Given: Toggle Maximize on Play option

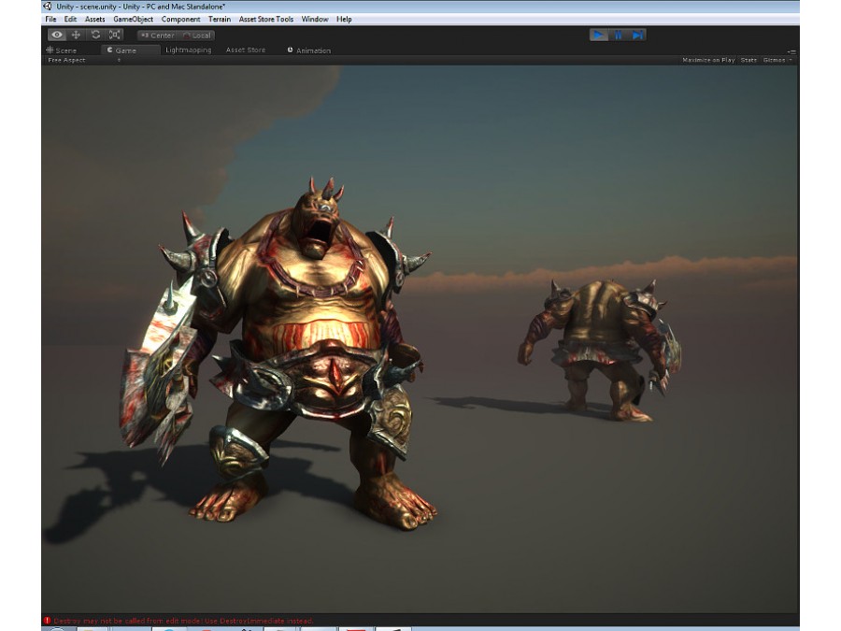Looking at the screenshot, I should (x=708, y=60).
